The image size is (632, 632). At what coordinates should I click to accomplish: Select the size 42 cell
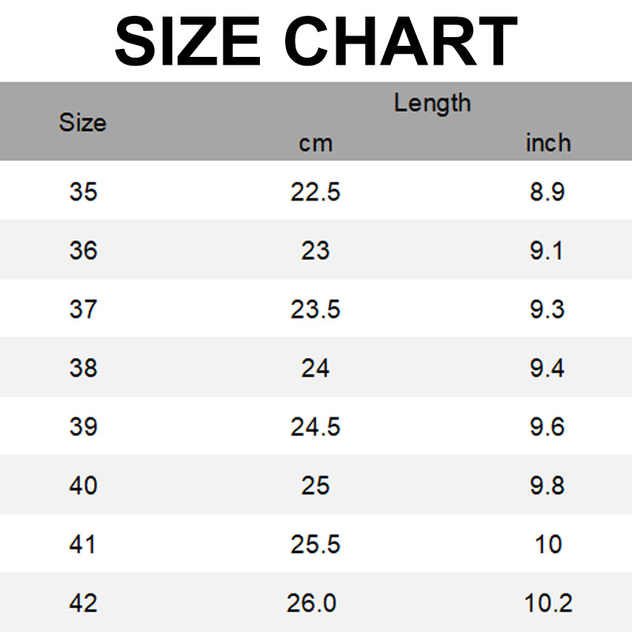(83, 604)
